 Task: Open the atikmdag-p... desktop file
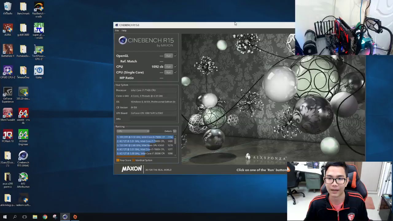[x=8, y=200]
